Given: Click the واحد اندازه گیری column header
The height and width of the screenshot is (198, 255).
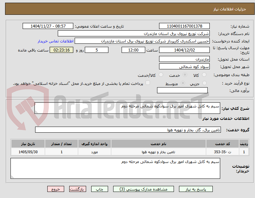Looking at the screenshot, I should click(x=95, y=144).
